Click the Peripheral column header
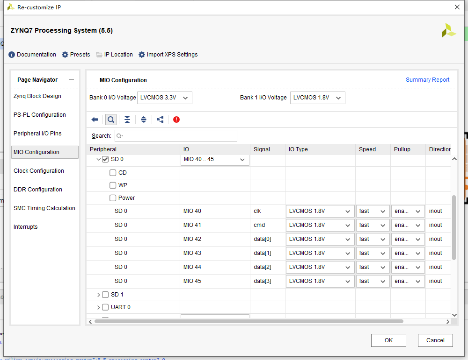 pyautogui.click(x=133, y=149)
